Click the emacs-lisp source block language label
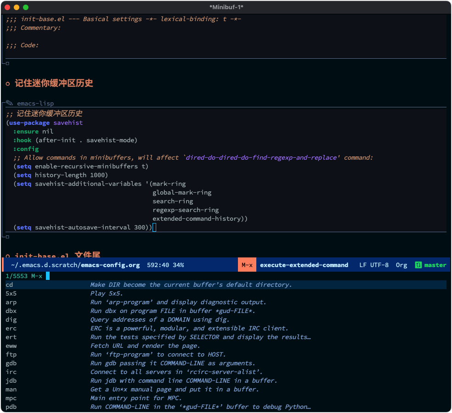Image resolution: width=452 pixels, height=413 pixels. pos(35,103)
